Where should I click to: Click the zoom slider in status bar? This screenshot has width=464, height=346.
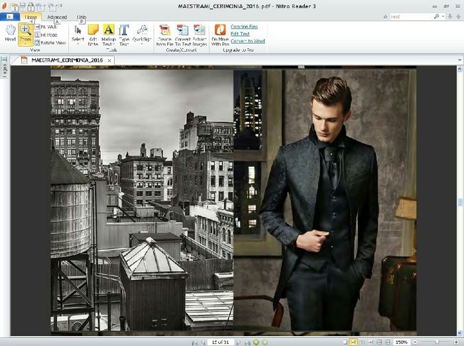coord(437,342)
